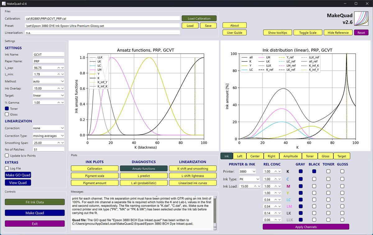The width and height of the screenshot is (373, 235).
Task: Expand the Correction Type dropdown
Action: [x=48, y=135]
